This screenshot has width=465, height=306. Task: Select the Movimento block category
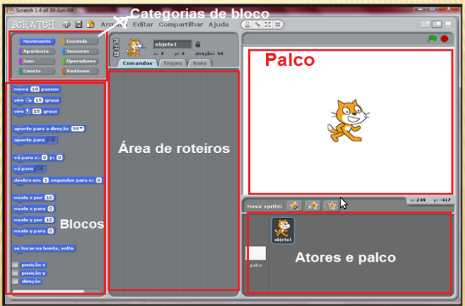tap(37, 41)
